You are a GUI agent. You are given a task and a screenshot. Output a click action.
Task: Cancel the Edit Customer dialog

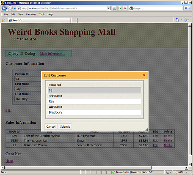point(51,126)
